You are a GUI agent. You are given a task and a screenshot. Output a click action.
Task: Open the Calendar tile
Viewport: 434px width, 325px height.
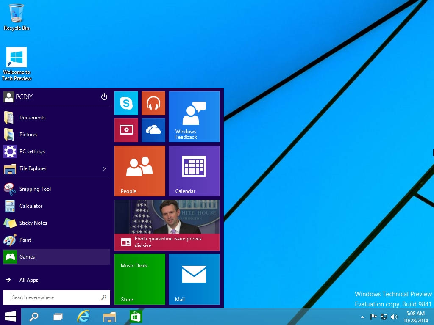coord(194,171)
